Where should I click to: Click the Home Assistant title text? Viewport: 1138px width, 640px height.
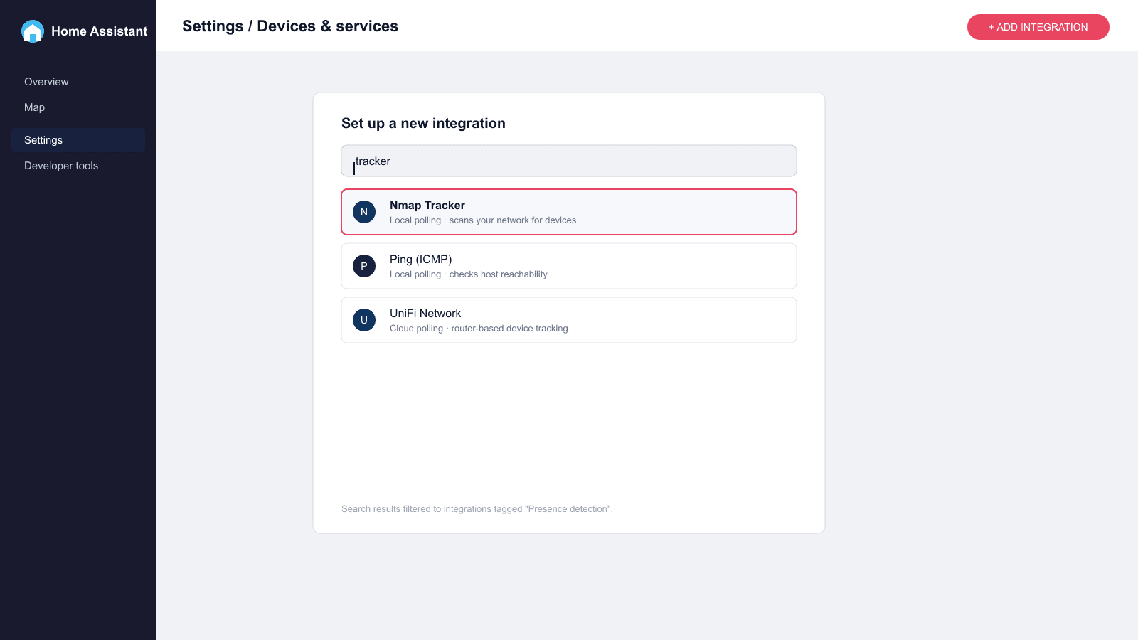[x=100, y=31]
